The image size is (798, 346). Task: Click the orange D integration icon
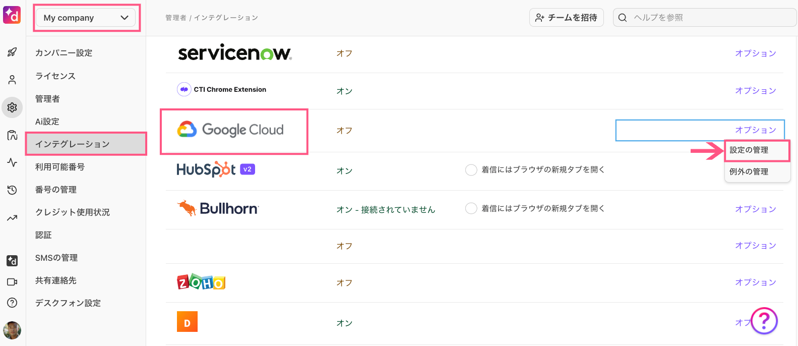[187, 322]
